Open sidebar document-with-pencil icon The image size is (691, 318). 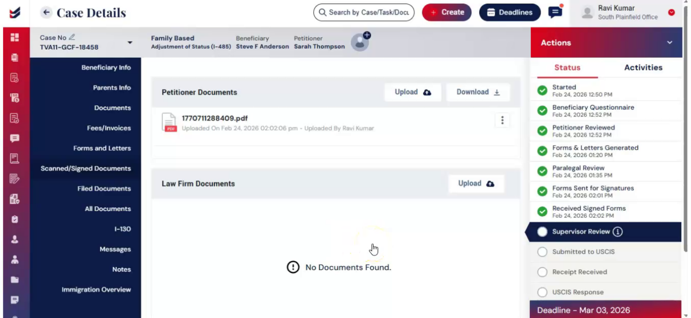tap(15, 179)
